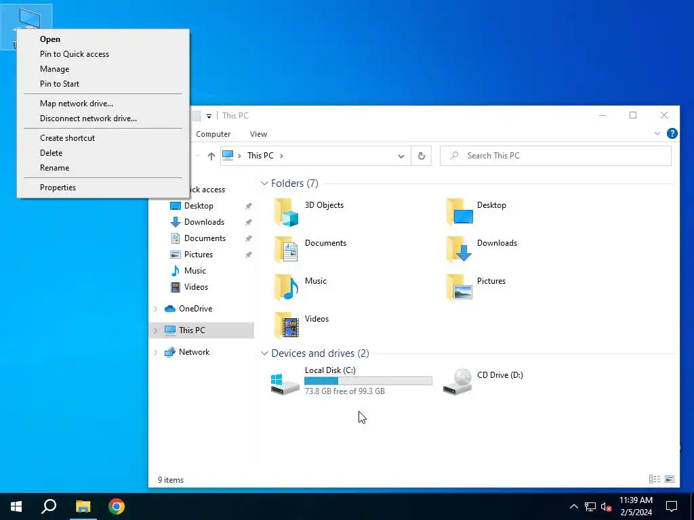The width and height of the screenshot is (694, 520).
Task: Click the 9 items status text
Action: click(171, 480)
